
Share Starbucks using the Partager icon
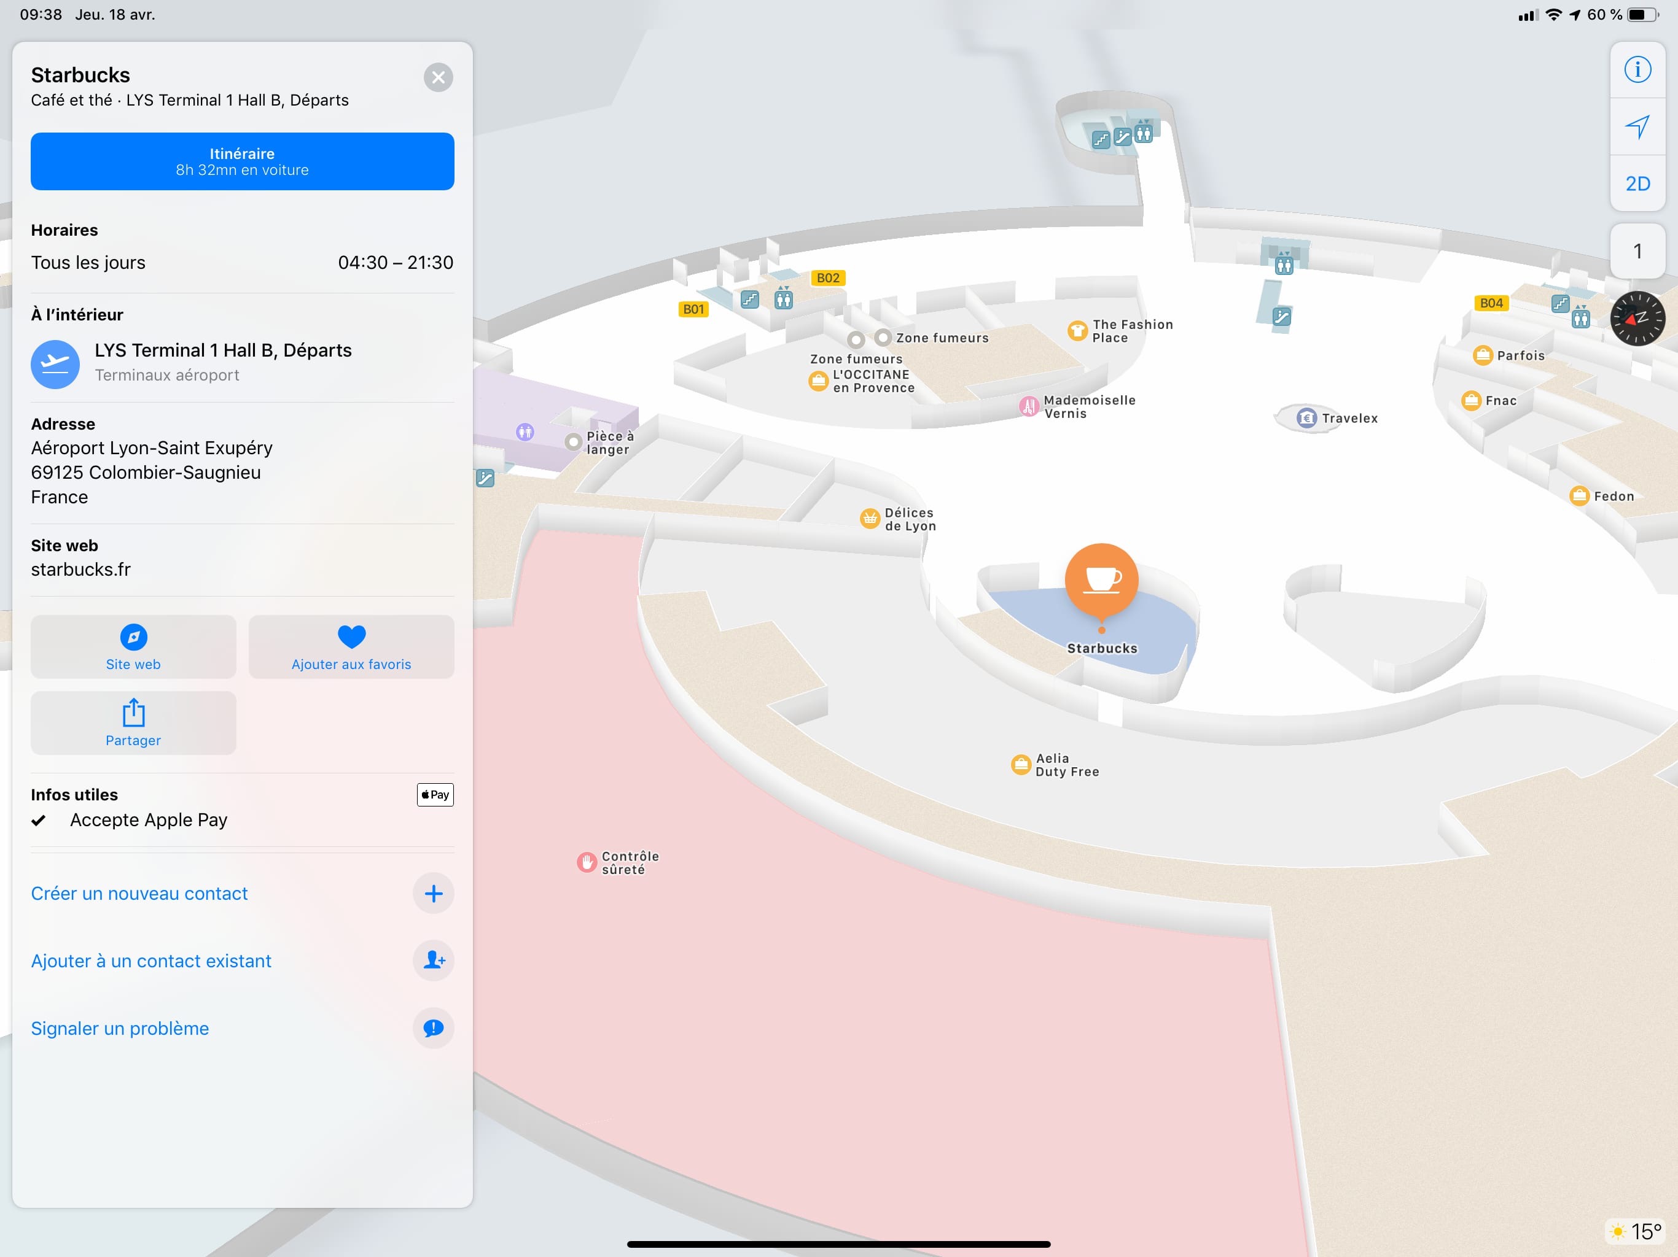(x=133, y=722)
